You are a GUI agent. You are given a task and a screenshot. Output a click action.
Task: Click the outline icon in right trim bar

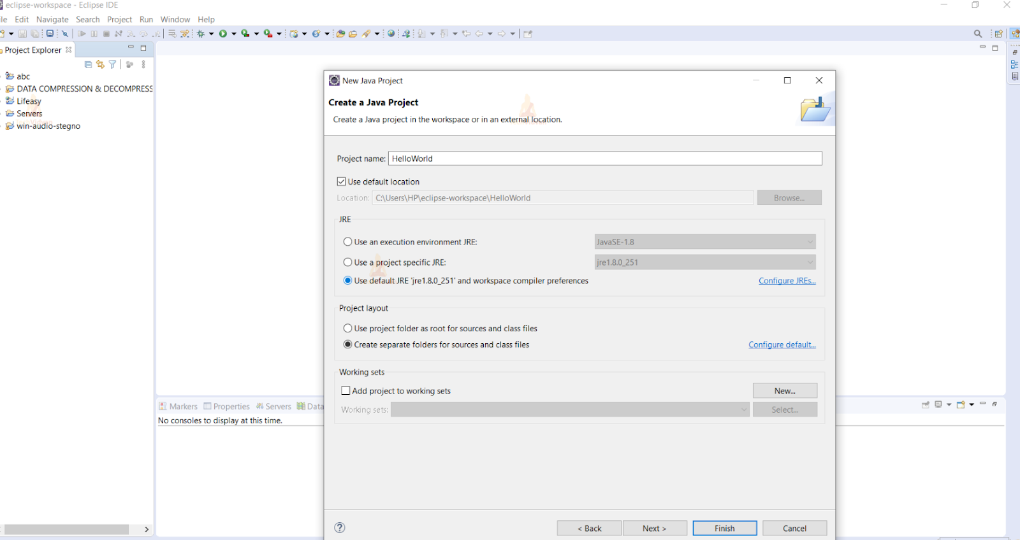(x=1014, y=64)
